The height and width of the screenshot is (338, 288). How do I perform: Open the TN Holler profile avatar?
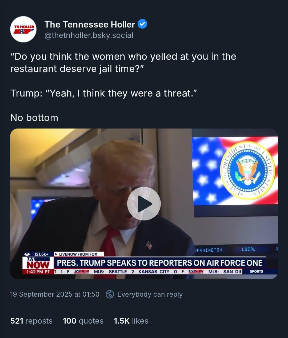click(23, 29)
